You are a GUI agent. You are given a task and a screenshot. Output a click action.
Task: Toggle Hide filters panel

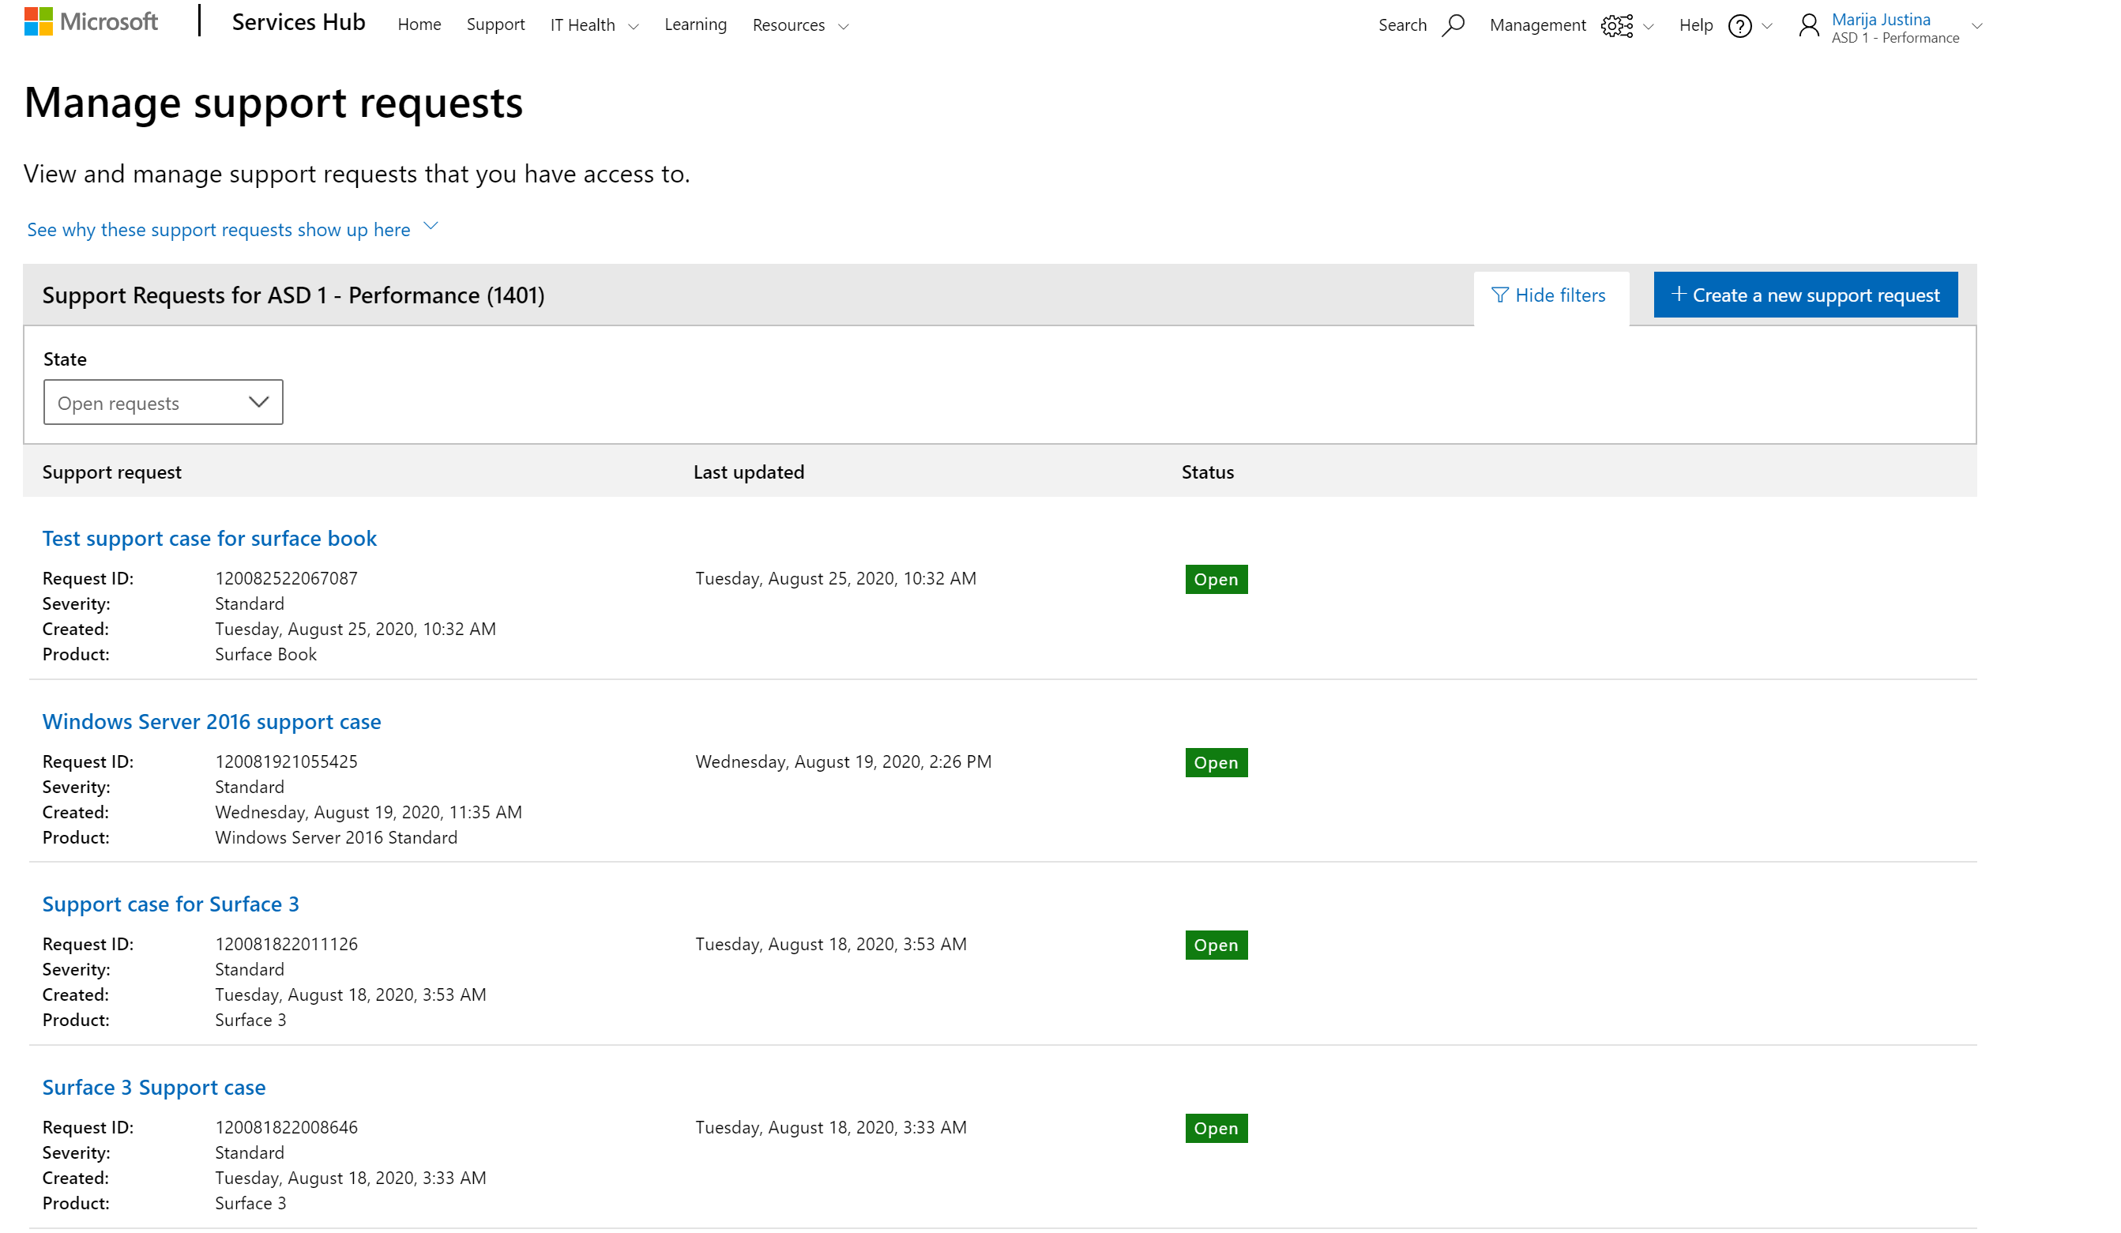(x=1550, y=295)
